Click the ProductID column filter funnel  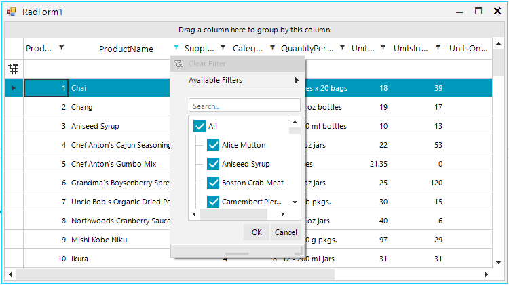[61, 48]
